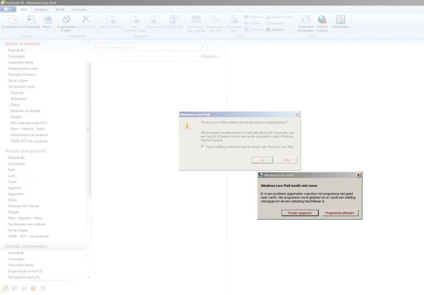Click Toevoegen aan agenda icon

(196, 19)
